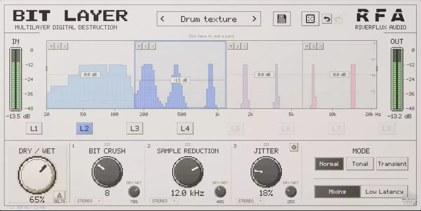Click the 12.0 kHz sample rate value
Image resolution: width=421 pixels, height=211 pixels.
[187, 193]
